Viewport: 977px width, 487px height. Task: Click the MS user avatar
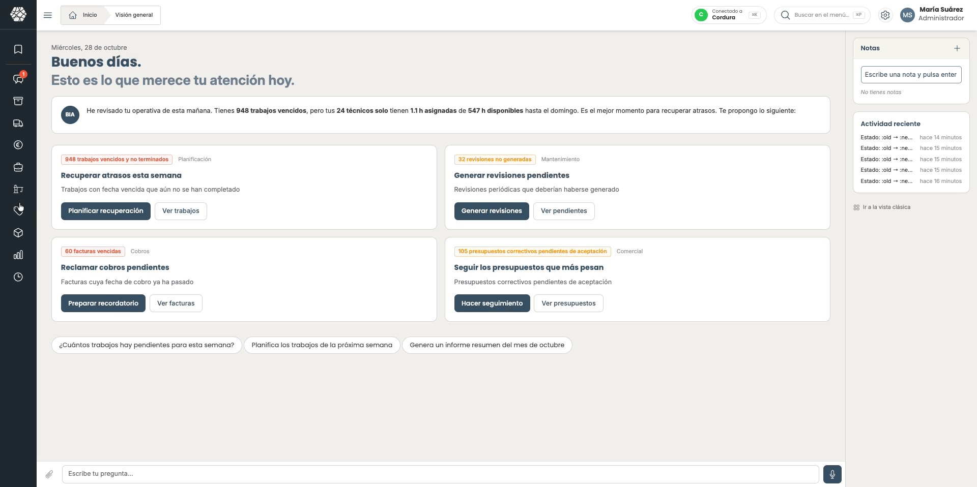click(x=907, y=15)
